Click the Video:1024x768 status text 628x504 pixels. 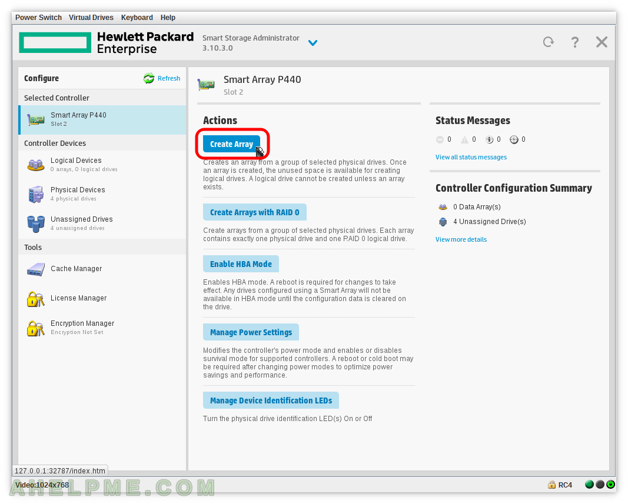coord(42,485)
